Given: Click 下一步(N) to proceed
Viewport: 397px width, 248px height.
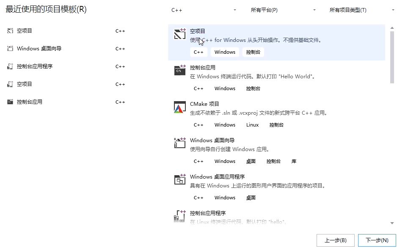Looking at the screenshot, I should (376, 240).
